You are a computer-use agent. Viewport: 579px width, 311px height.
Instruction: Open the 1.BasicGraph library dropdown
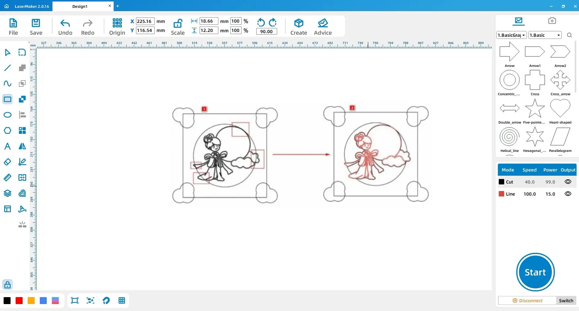click(511, 35)
